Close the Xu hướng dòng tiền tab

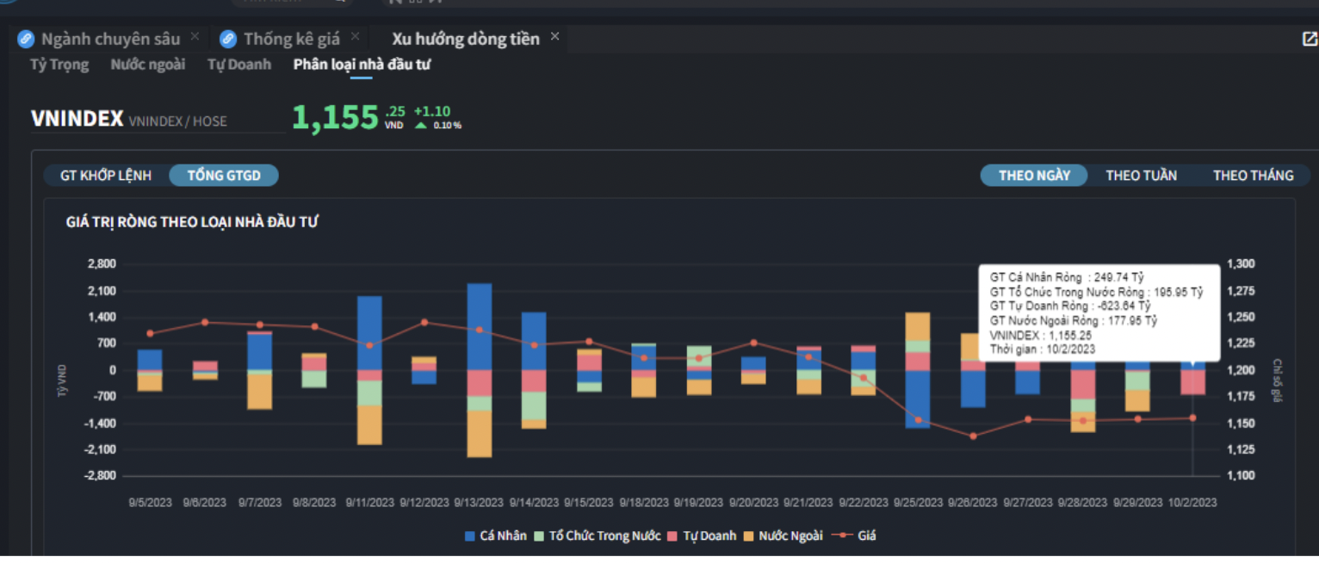[554, 36]
